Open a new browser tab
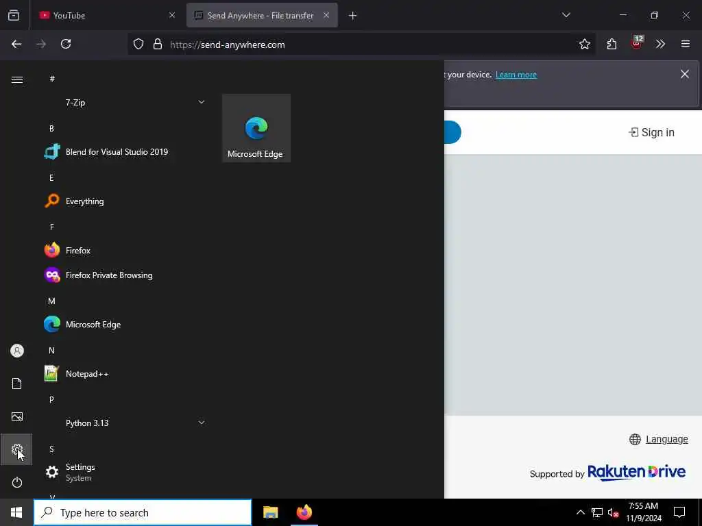The image size is (702, 526). tap(353, 16)
